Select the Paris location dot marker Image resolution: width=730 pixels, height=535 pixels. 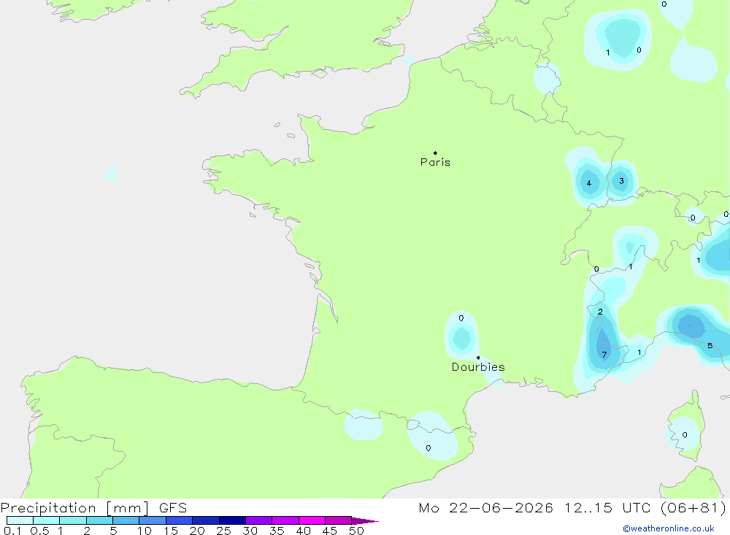tap(435, 153)
